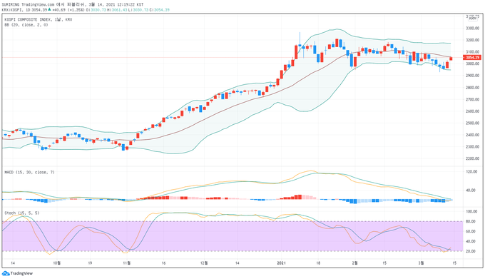
Task: Click the 2500.00 price axis label
Action: click(472, 123)
